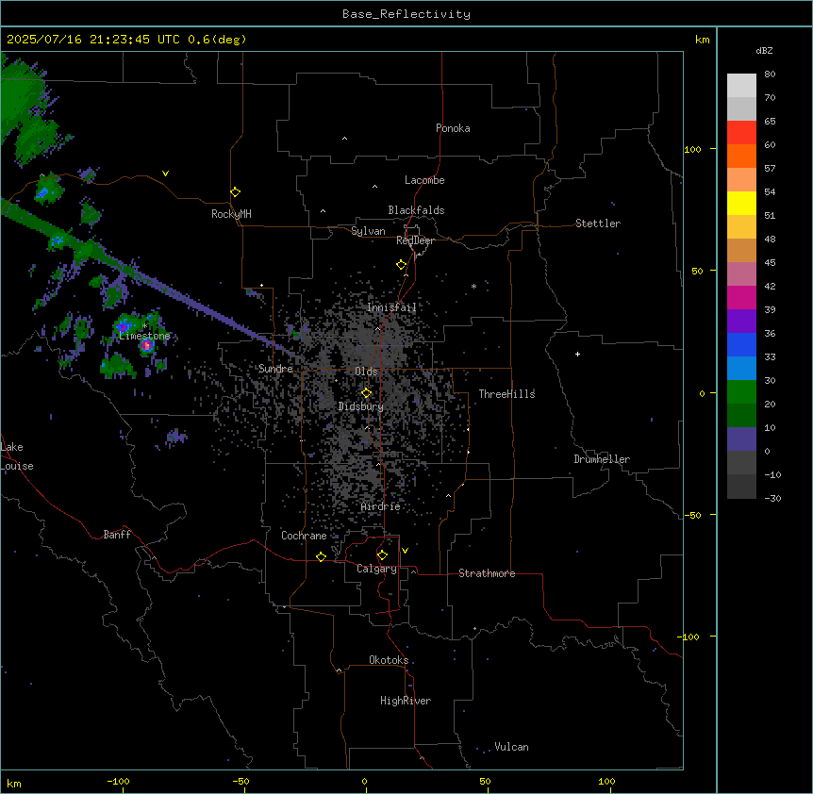
Task: Click the Lake Louise label at map edge
Action: coord(17,456)
